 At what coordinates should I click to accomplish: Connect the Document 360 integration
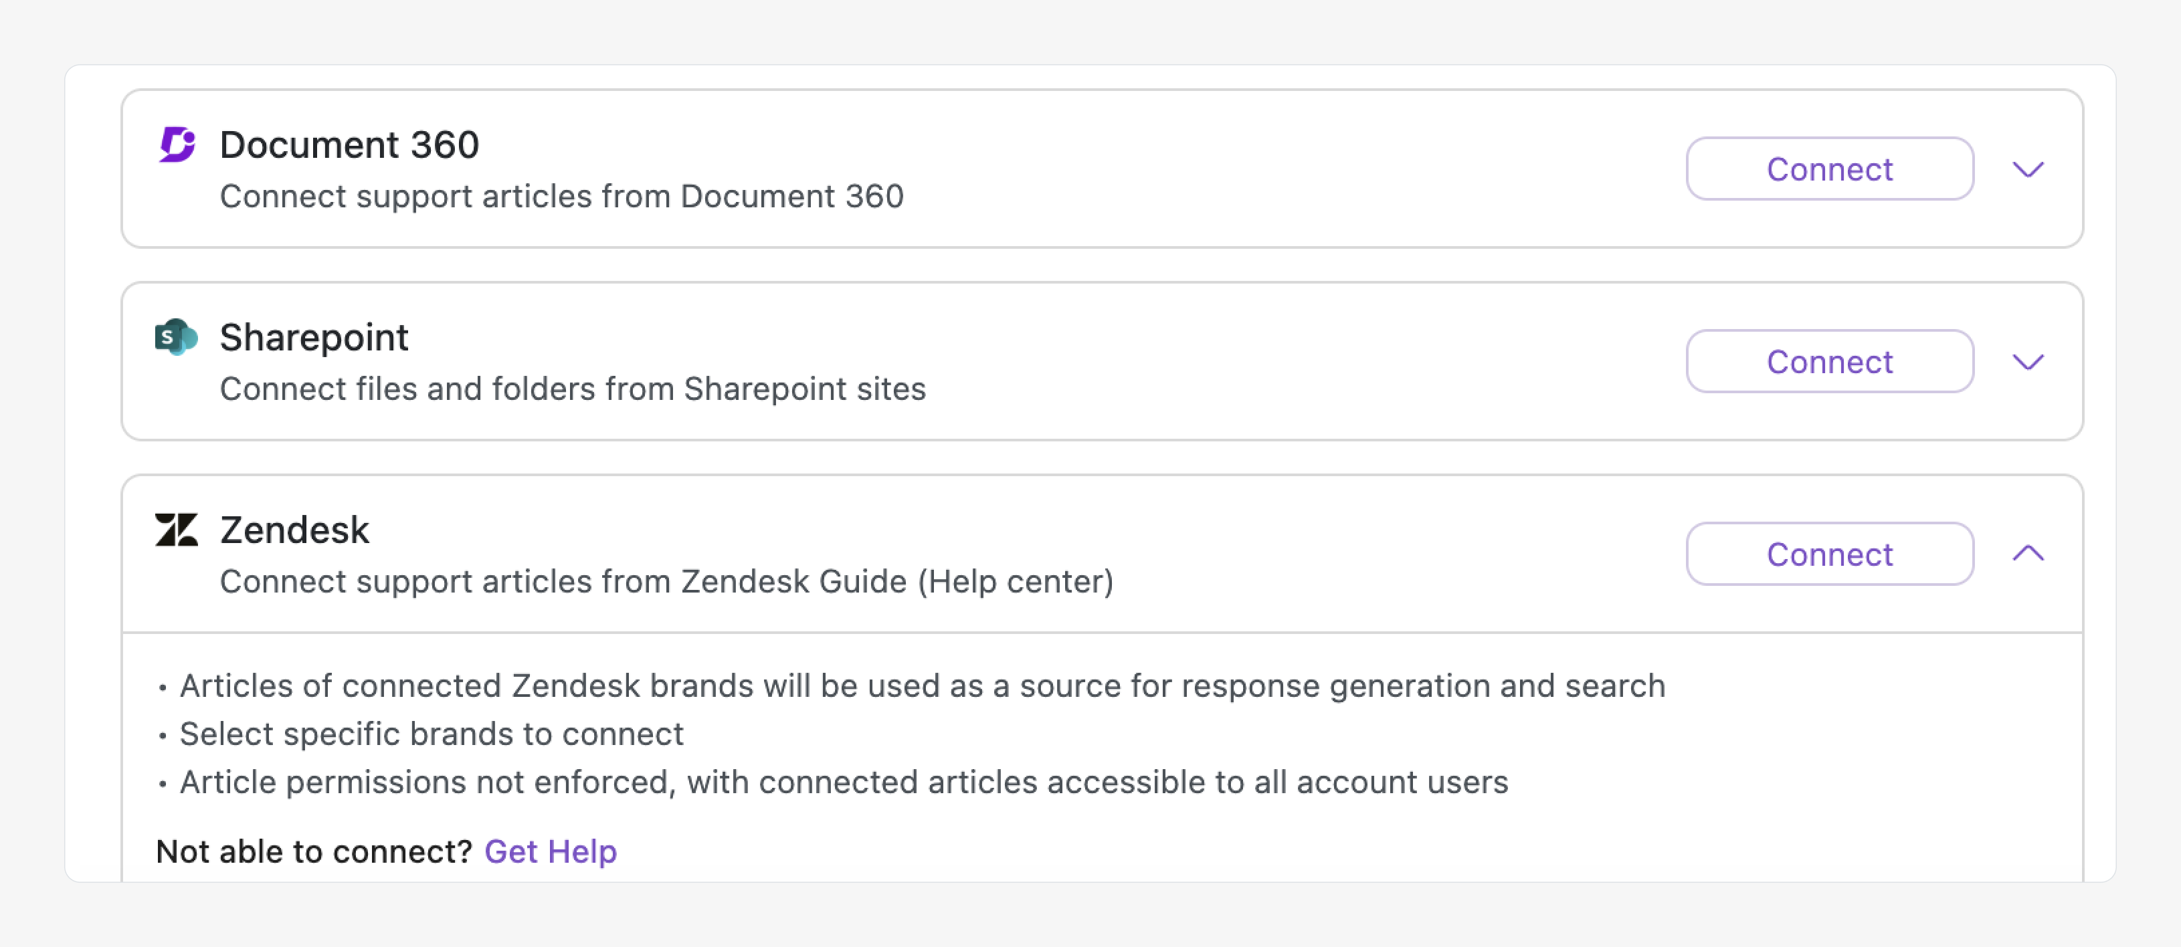click(1829, 169)
